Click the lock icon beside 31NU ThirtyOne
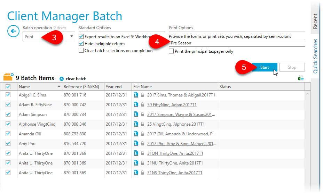The width and height of the screenshot is (323, 194). coord(142,163)
